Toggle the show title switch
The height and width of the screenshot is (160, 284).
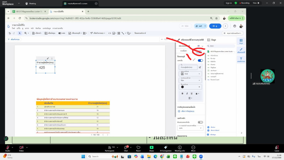click(x=200, y=60)
